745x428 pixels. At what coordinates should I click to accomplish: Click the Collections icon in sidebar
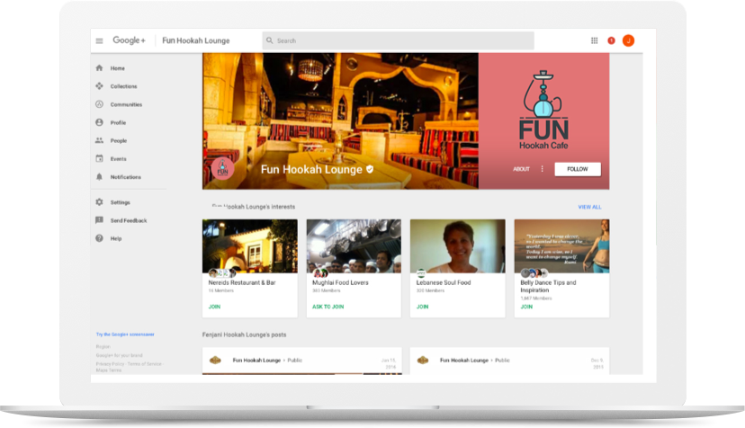99,86
